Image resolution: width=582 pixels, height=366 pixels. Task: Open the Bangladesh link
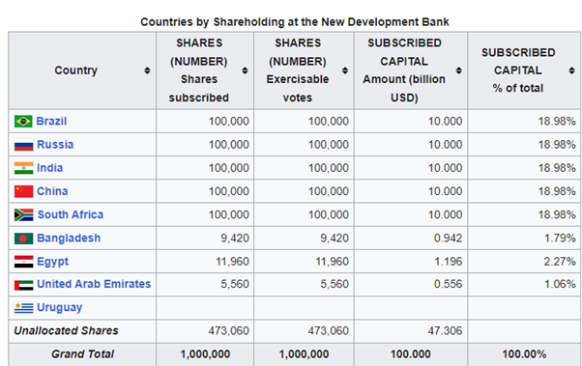coord(69,239)
